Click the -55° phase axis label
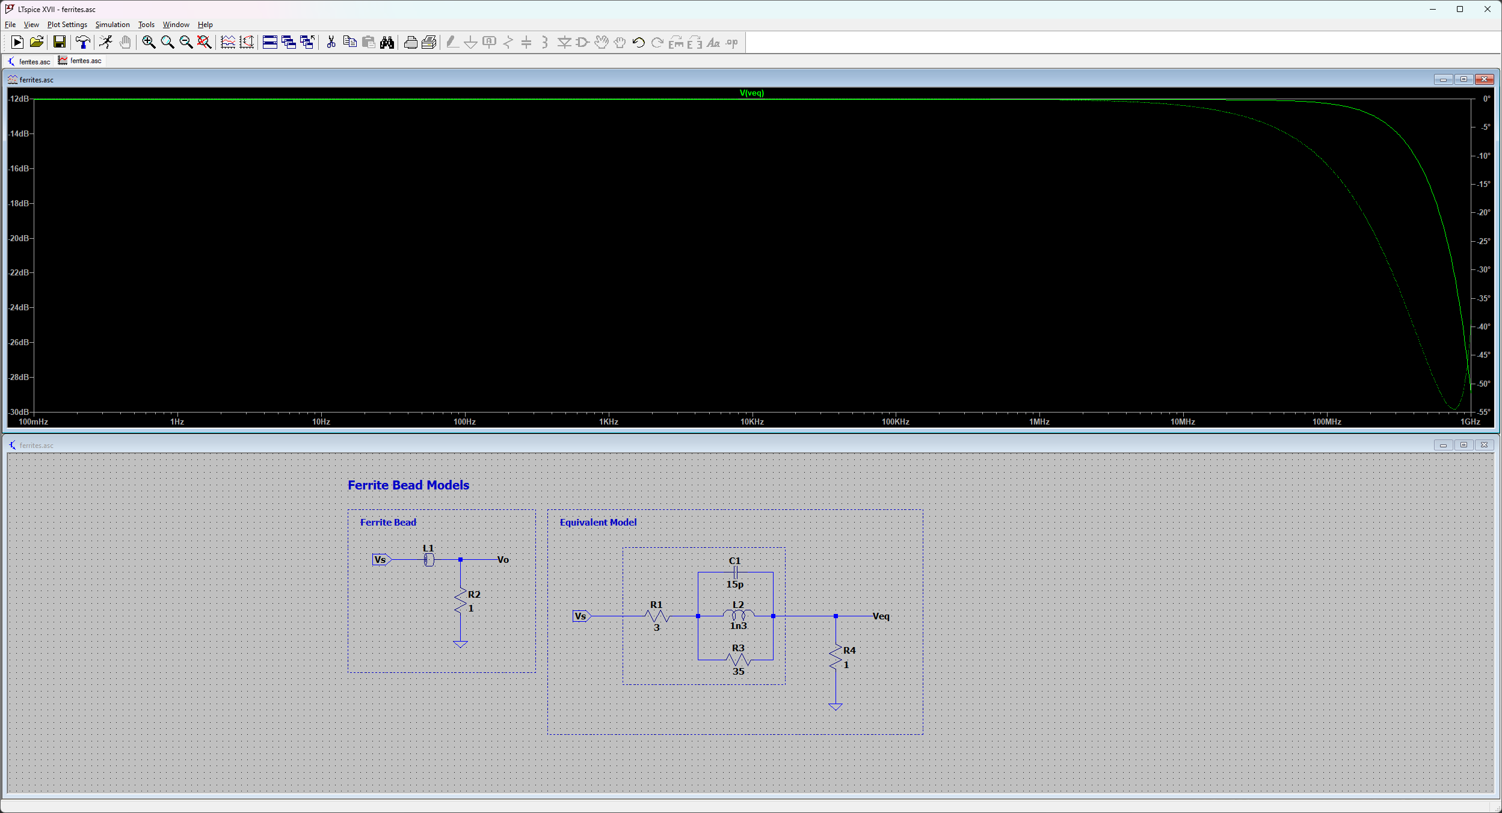Image resolution: width=1502 pixels, height=813 pixels. point(1485,412)
